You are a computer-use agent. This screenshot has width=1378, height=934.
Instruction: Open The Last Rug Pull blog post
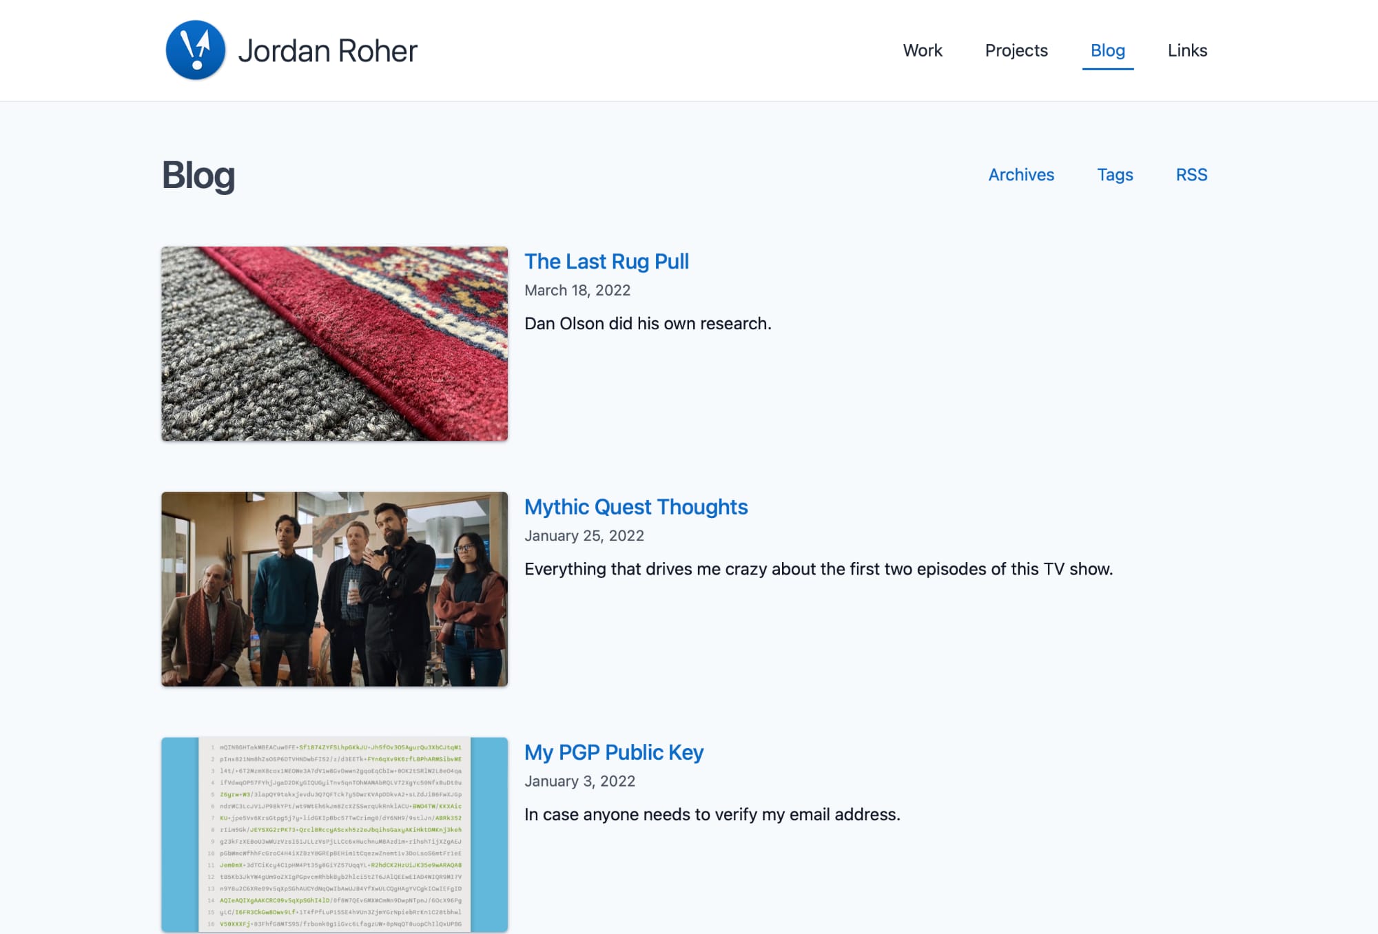tap(606, 260)
